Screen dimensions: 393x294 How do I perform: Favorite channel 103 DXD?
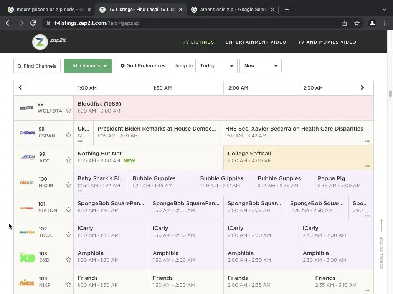(68, 260)
